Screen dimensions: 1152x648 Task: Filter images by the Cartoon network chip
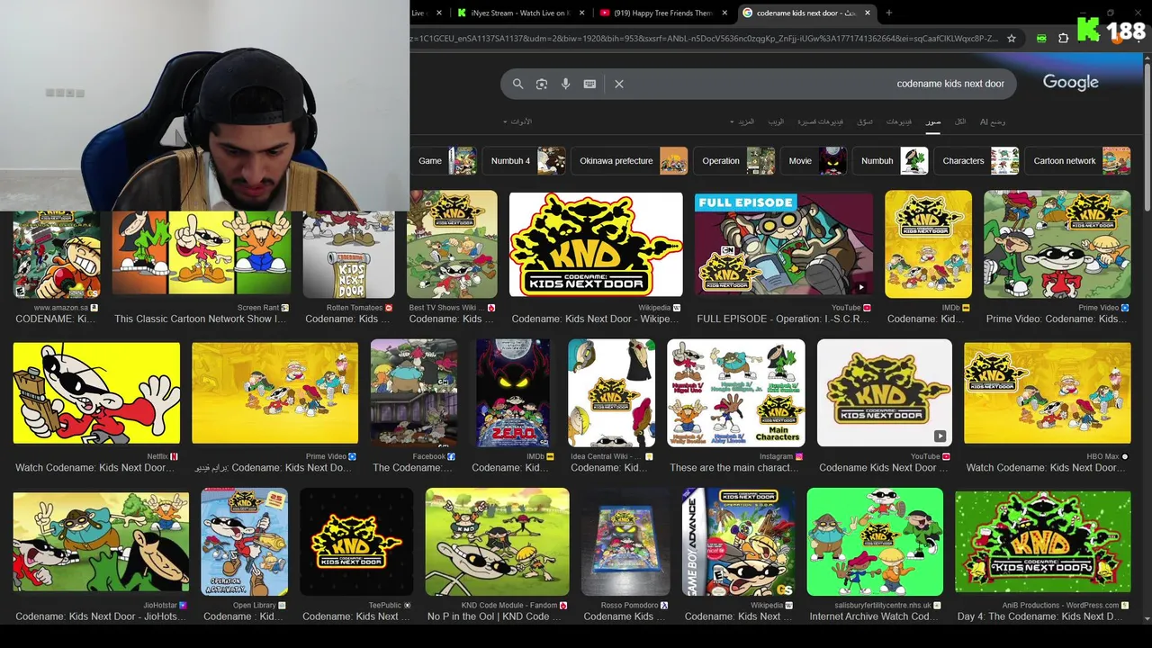[x=1079, y=161]
